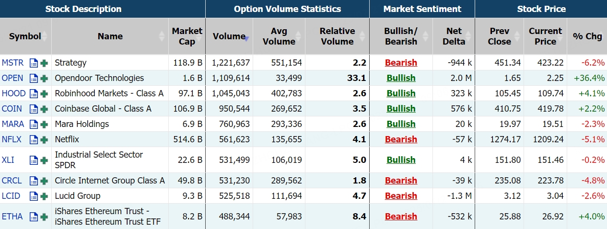Sort table by Name column
Viewport: 607px width, 229px height.
(110, 36)
